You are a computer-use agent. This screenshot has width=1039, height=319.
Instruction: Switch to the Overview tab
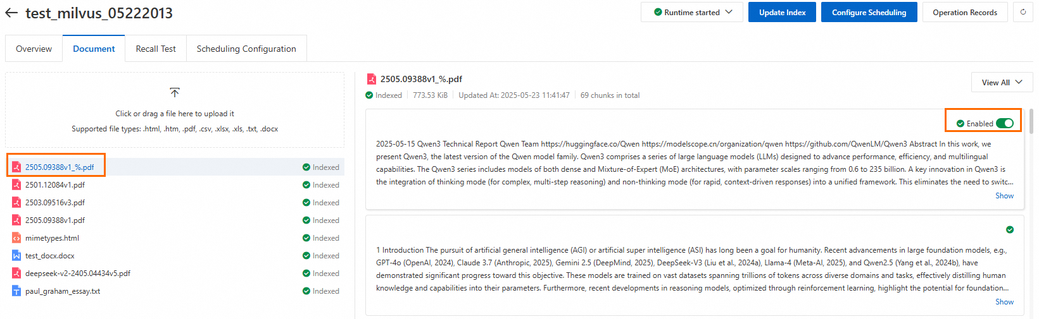34,49
